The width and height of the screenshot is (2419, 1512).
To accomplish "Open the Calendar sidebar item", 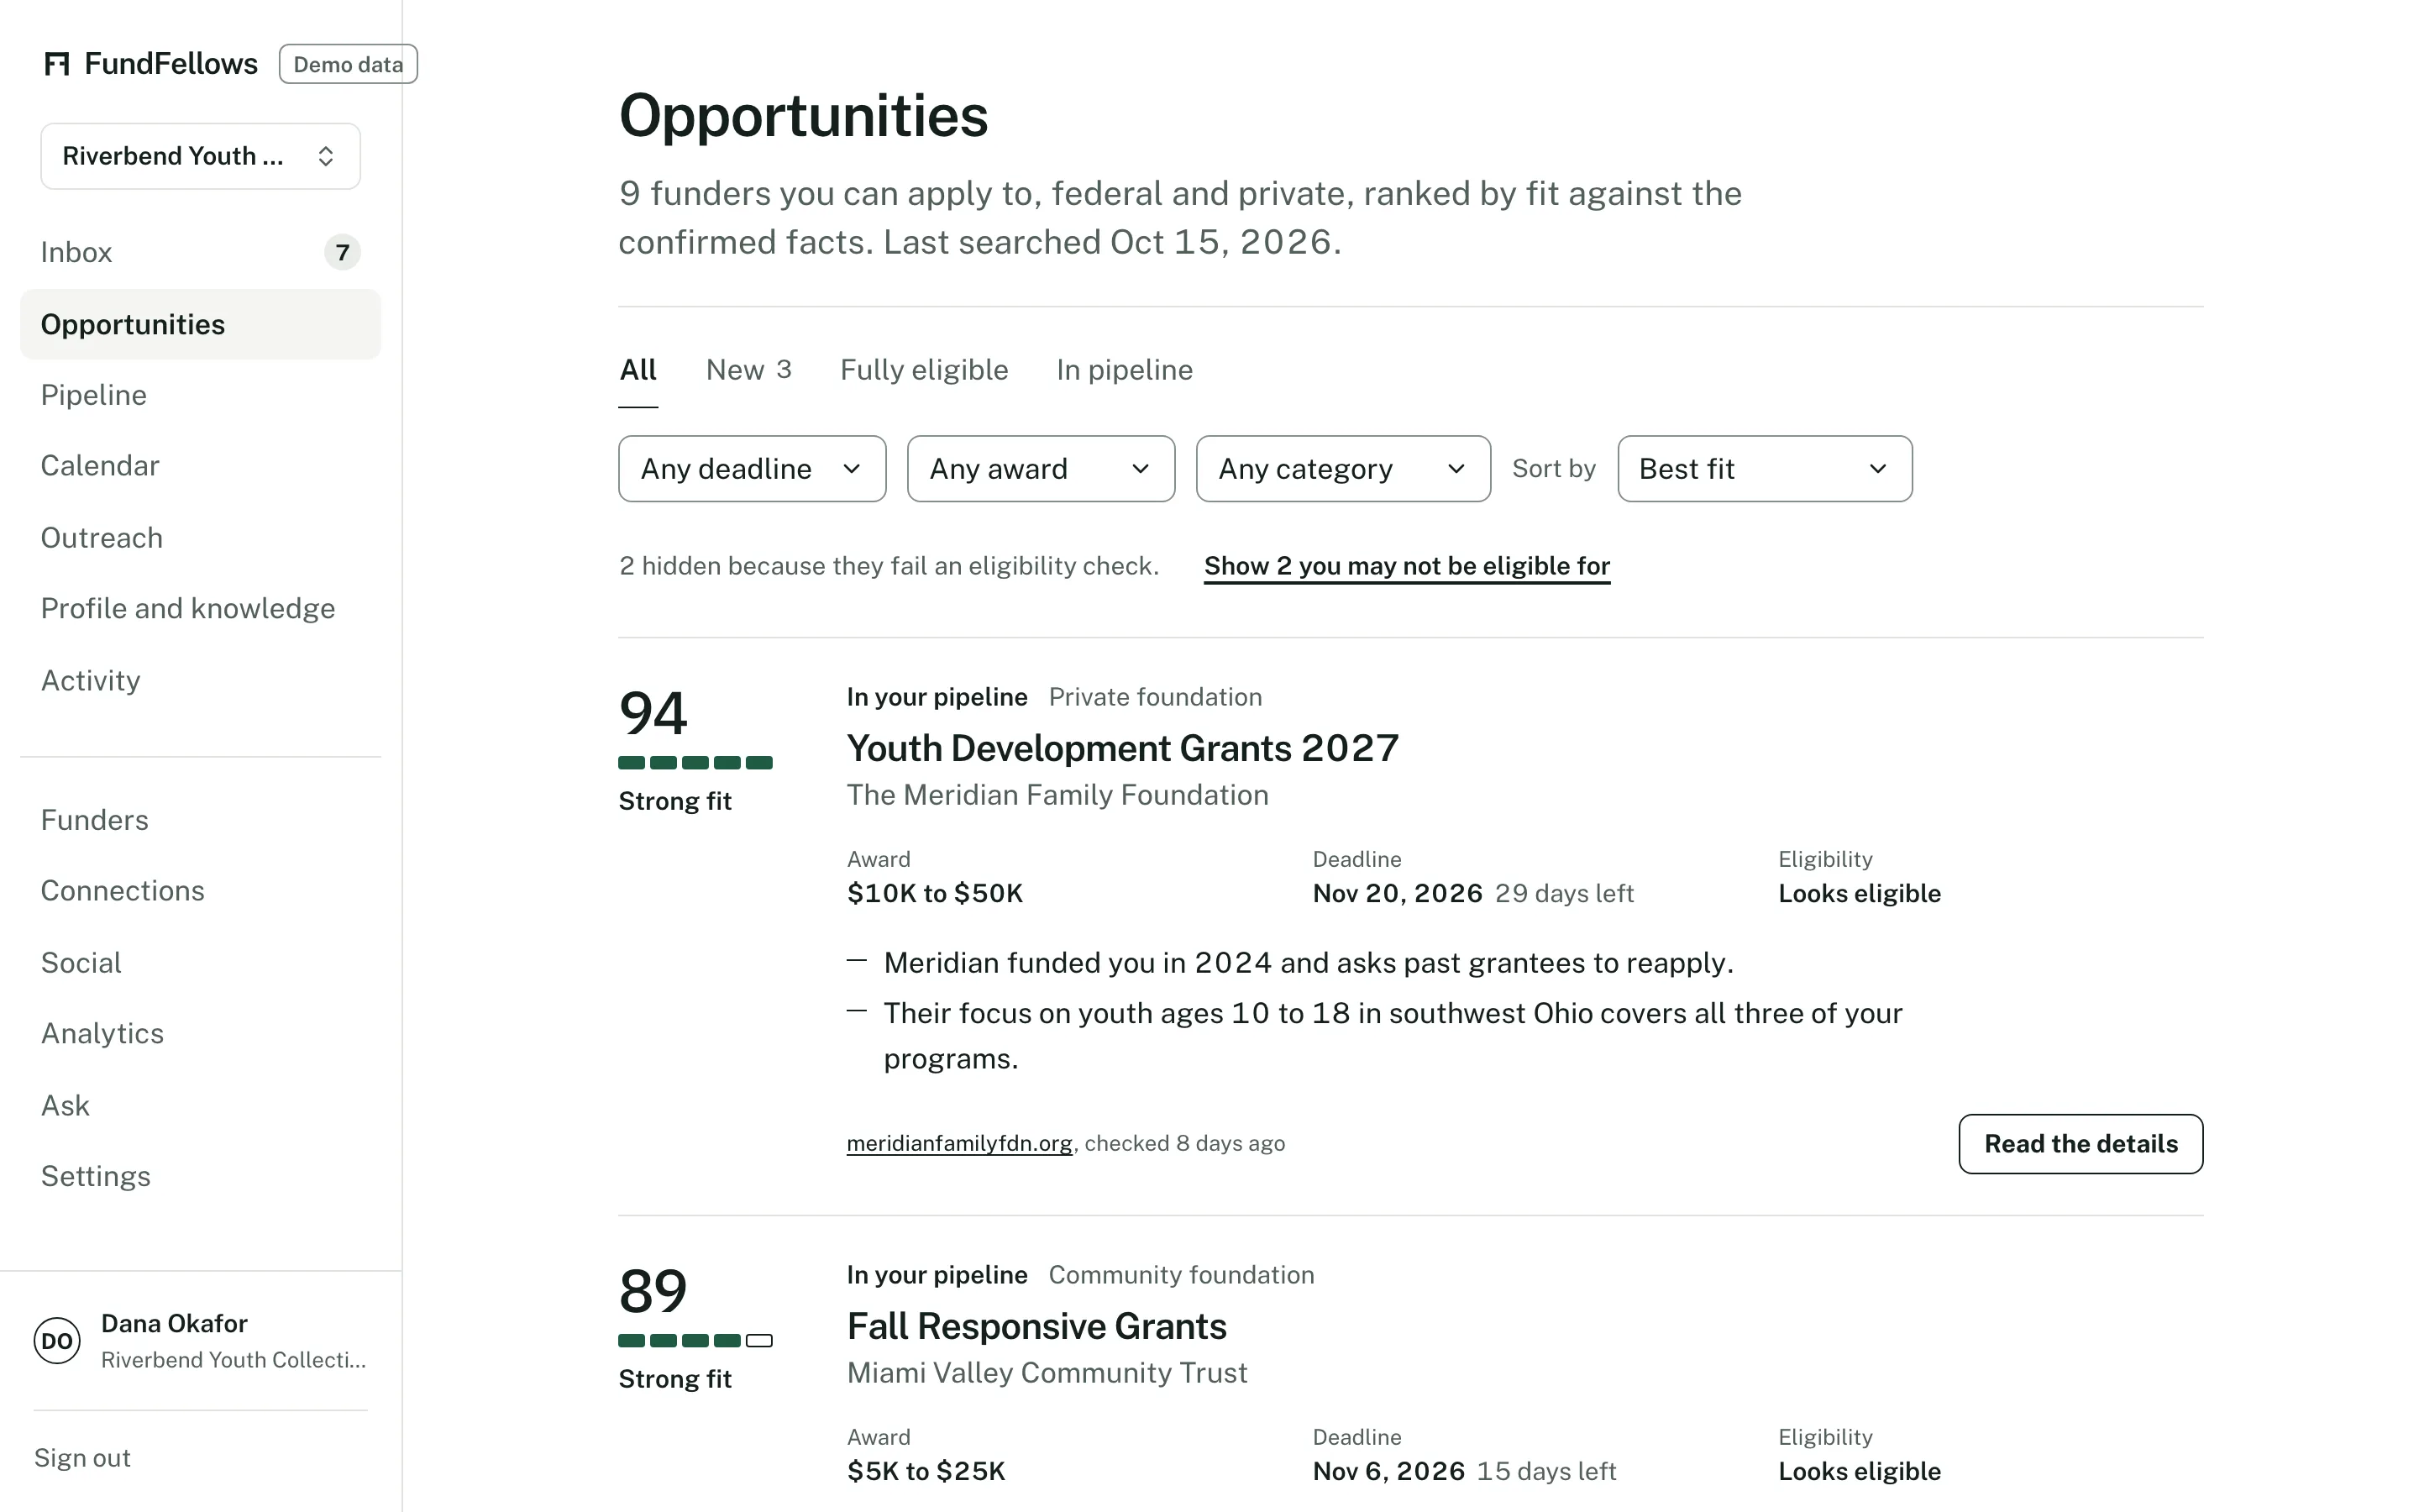I will click(200, 466).
